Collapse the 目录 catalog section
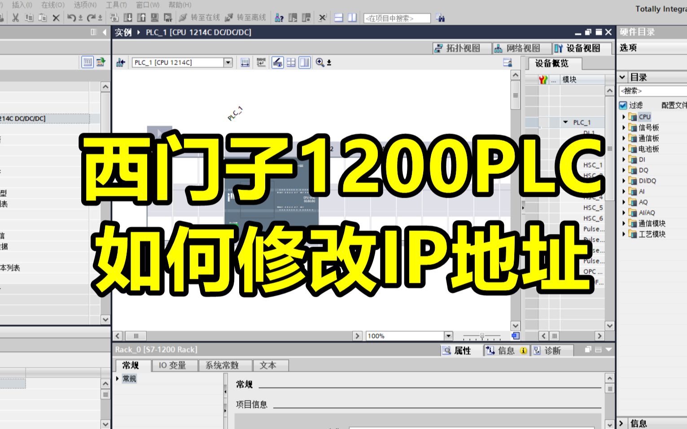Screen dimensions: 687x429 coord(622,77)
